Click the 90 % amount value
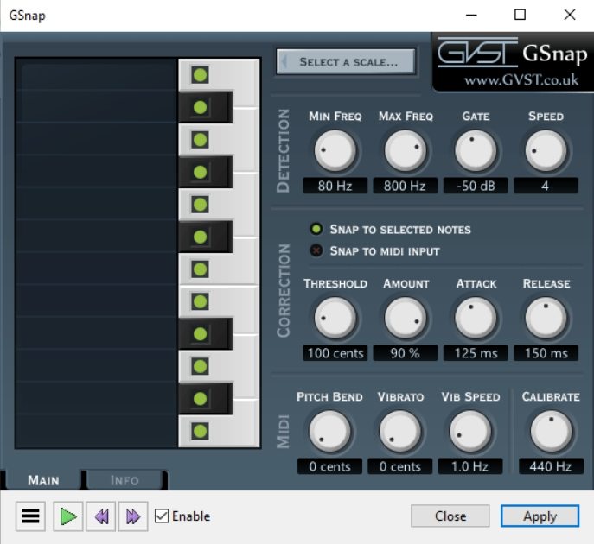 click(x=406, y=353)
